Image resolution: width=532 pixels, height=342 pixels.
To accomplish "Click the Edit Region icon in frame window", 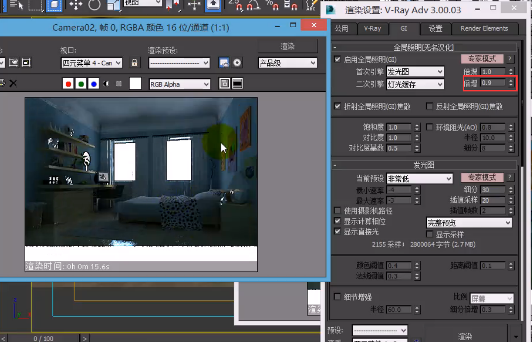I will 13,63.
